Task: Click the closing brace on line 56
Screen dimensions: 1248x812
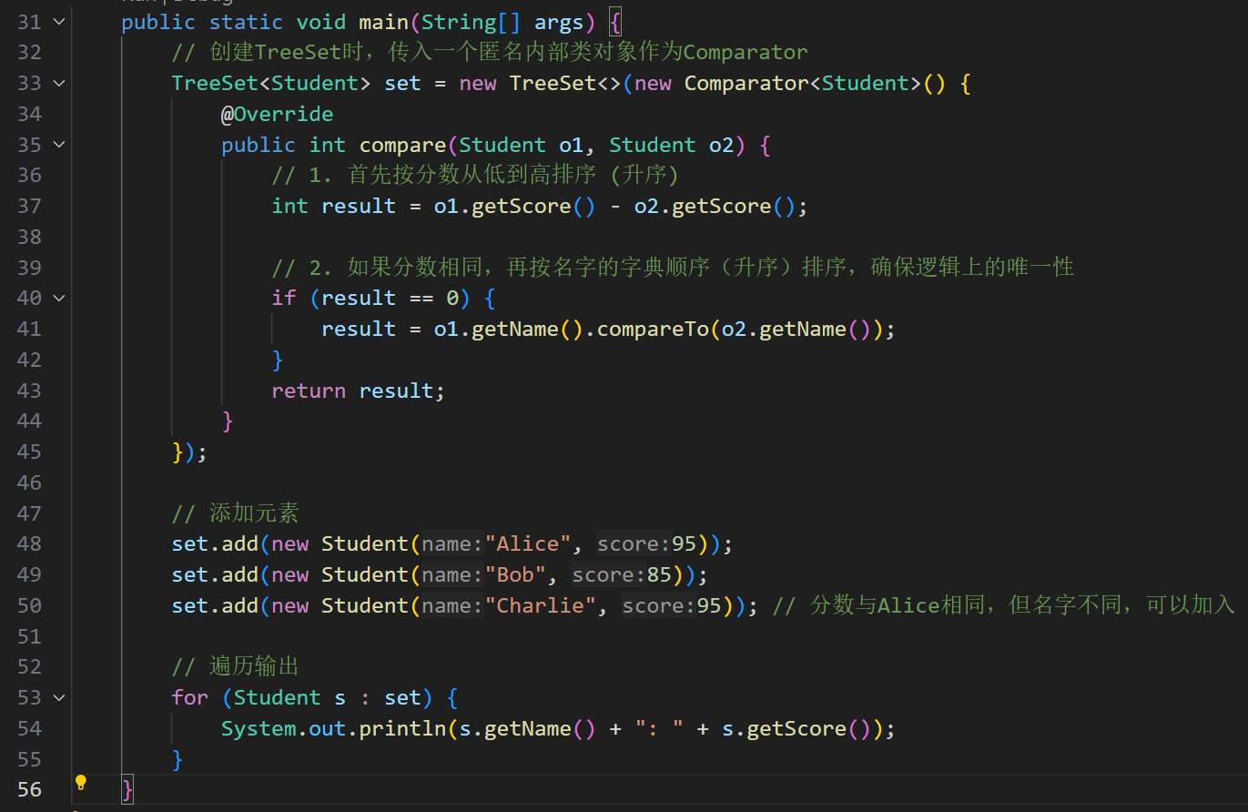Action: pos(127,790)
